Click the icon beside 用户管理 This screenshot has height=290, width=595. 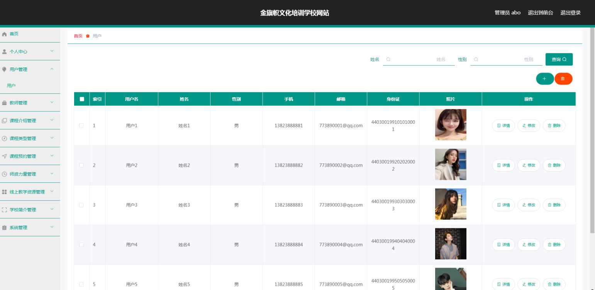click(5, 69)
